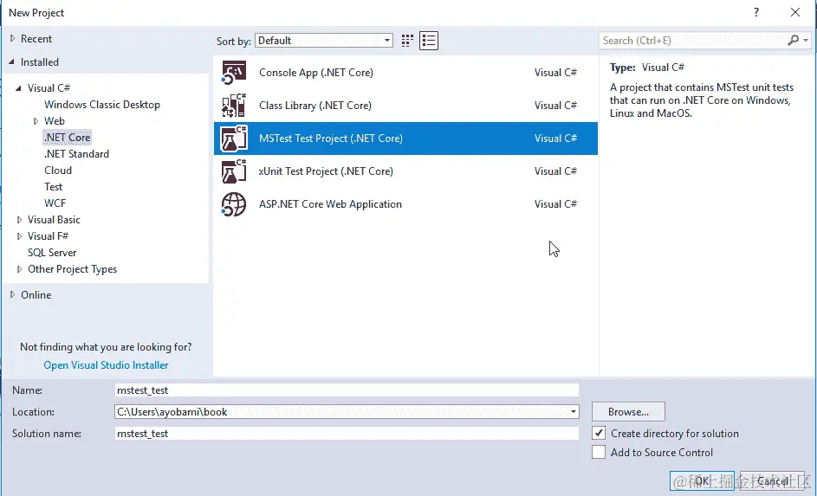This screenshot has height=496, width=817.
Task: Select ASP.NET Core Web Application text
Action: [x=330, y=204]
